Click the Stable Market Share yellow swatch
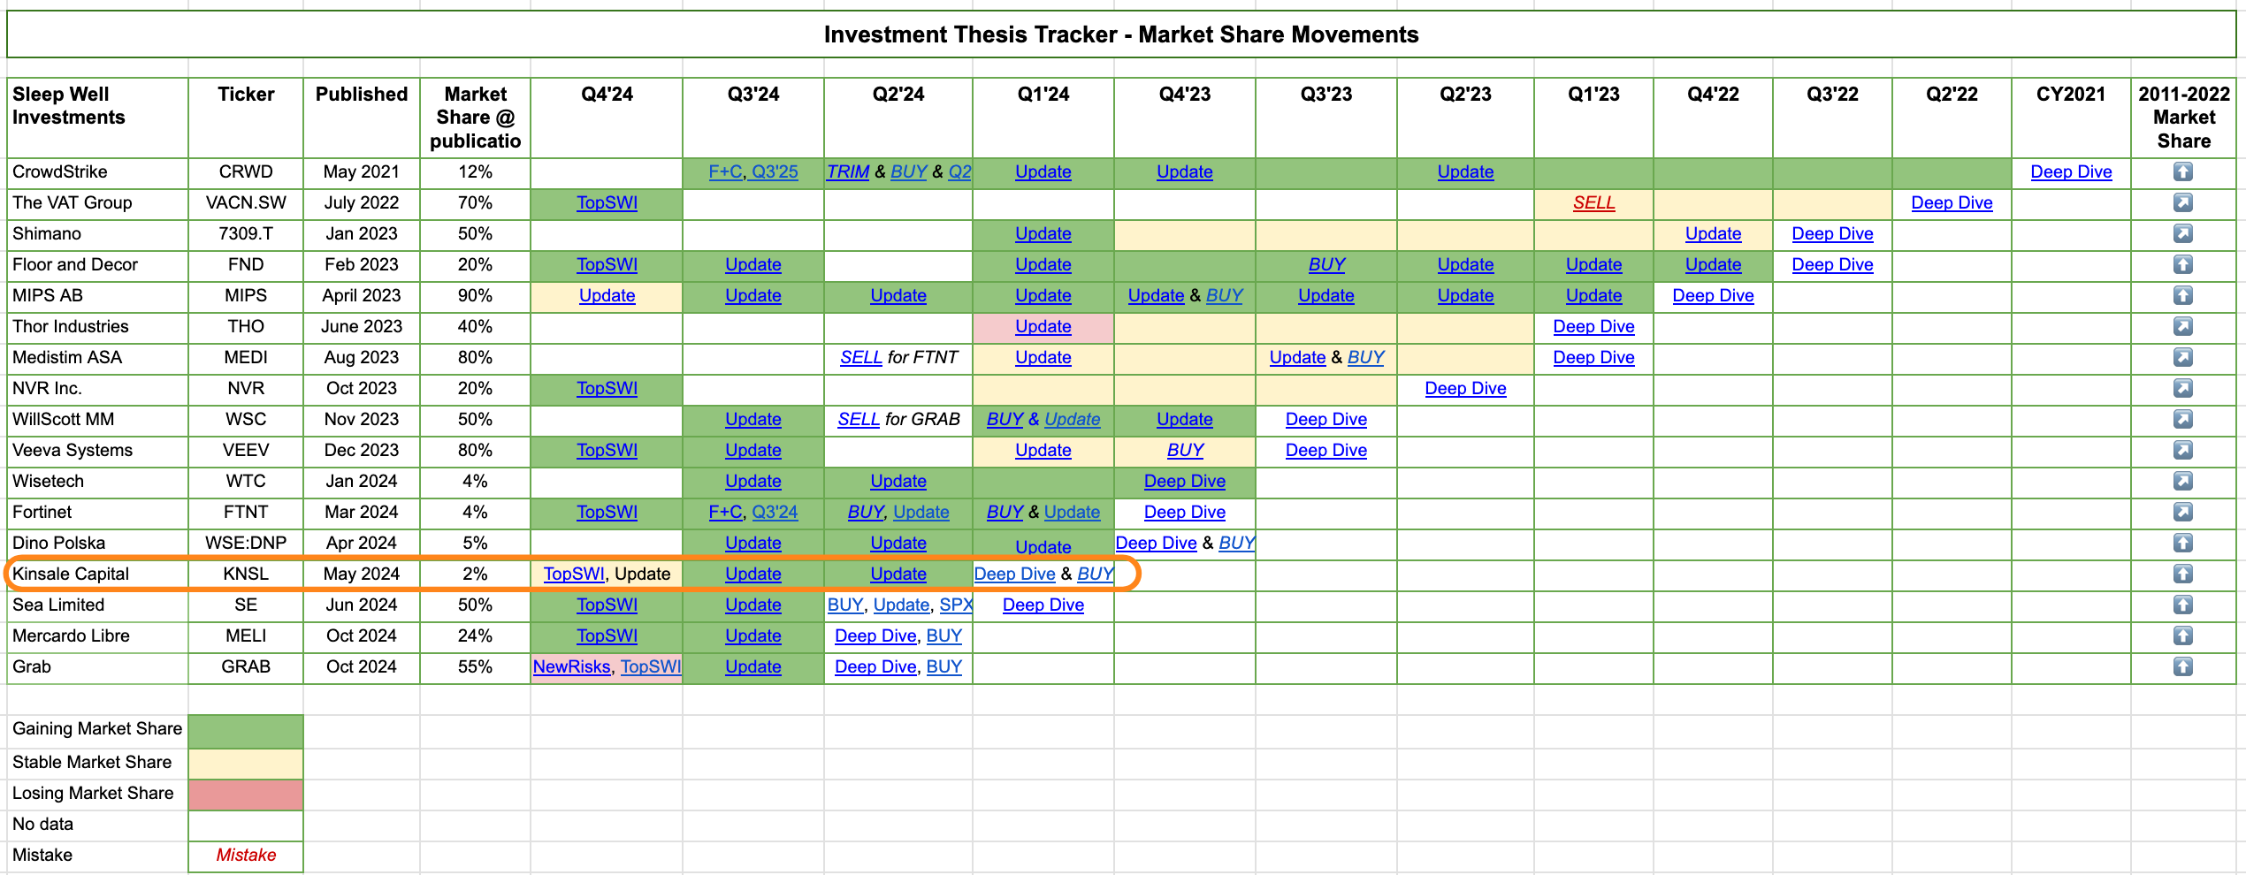 point(246,764)
